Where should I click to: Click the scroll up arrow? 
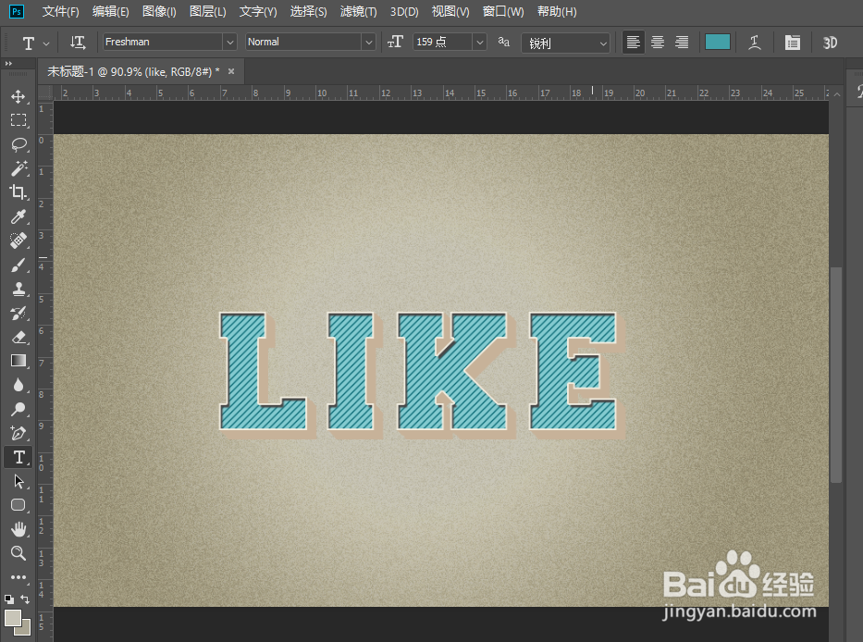836,94
